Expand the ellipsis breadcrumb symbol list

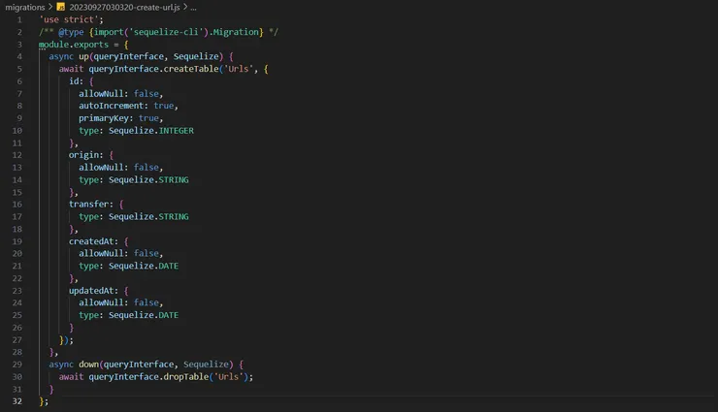pyautogui.click(x=193, y=8)
